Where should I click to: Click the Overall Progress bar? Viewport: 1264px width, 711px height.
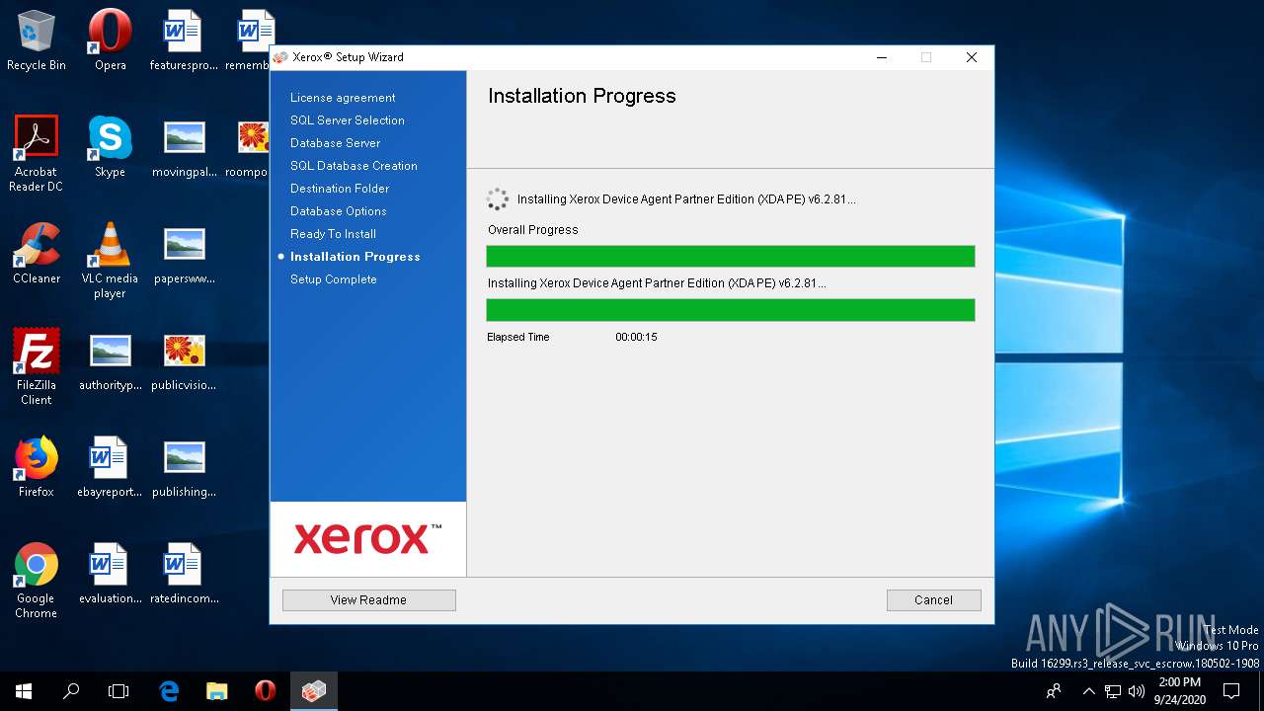(731, 257)
